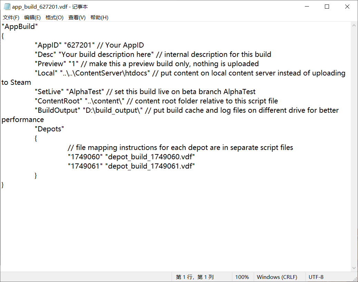Click the "Desc" key text

coord(46,54)
